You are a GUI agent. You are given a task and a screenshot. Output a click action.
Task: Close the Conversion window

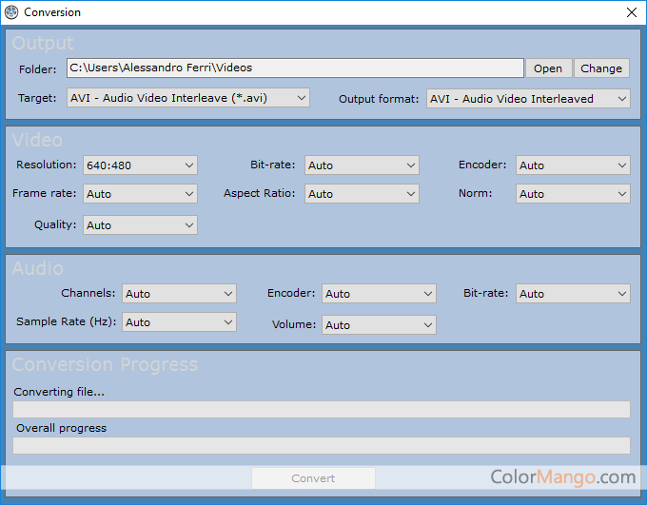(x=631, y=12)
